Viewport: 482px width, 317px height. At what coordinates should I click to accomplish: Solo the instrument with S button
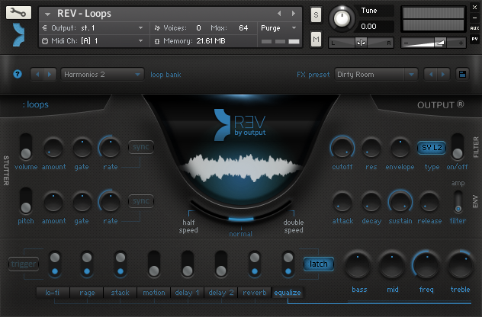click(316, 14)
